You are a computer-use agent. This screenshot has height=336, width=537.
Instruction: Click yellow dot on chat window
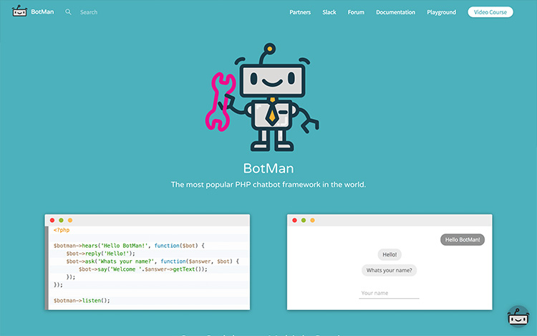point(313,220)
